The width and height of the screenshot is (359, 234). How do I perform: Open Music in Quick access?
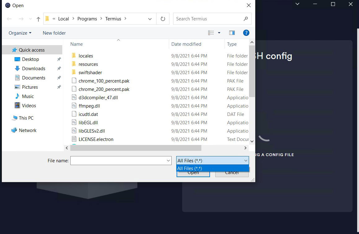[x=28, y=96]
